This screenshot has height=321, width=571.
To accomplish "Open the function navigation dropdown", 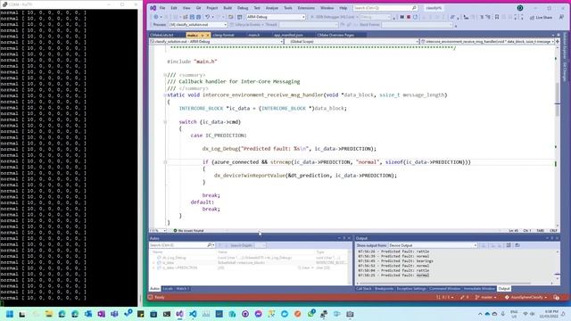I will pyautogui.click(x=487, y=42).
